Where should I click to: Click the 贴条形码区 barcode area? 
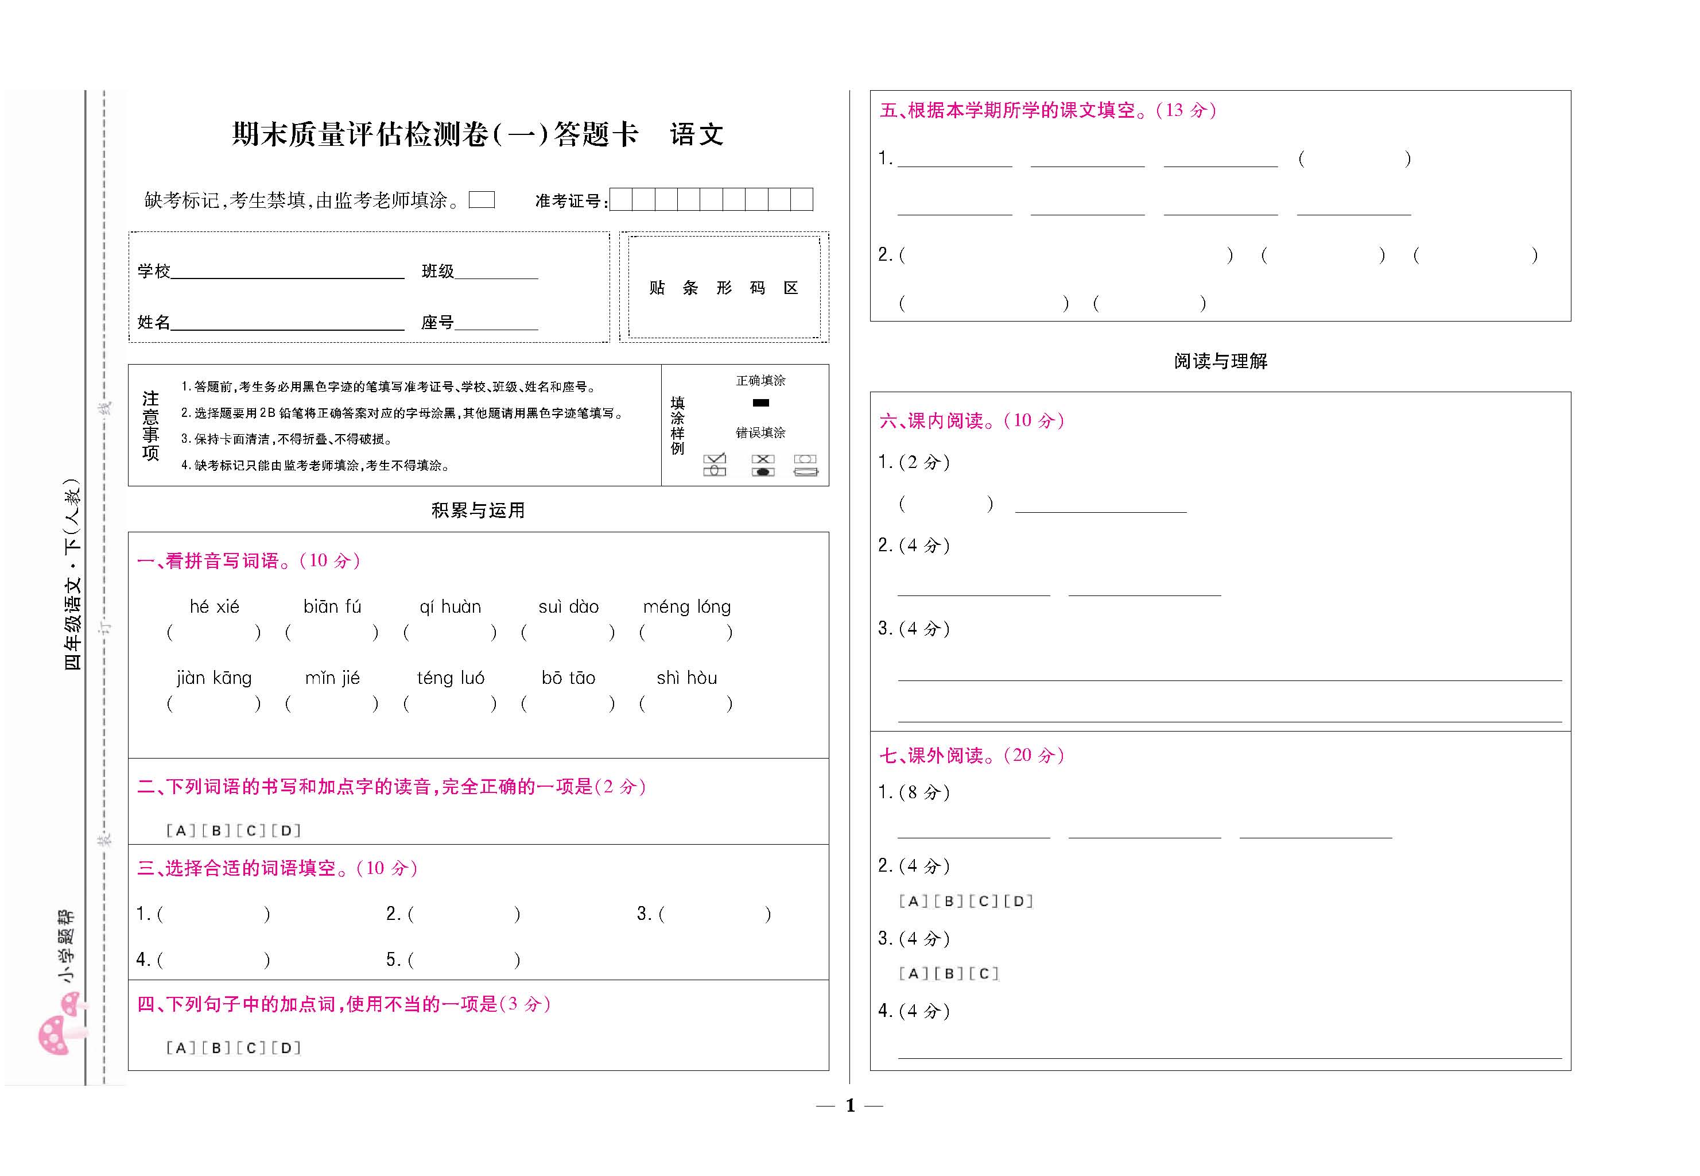click(724, 287)
